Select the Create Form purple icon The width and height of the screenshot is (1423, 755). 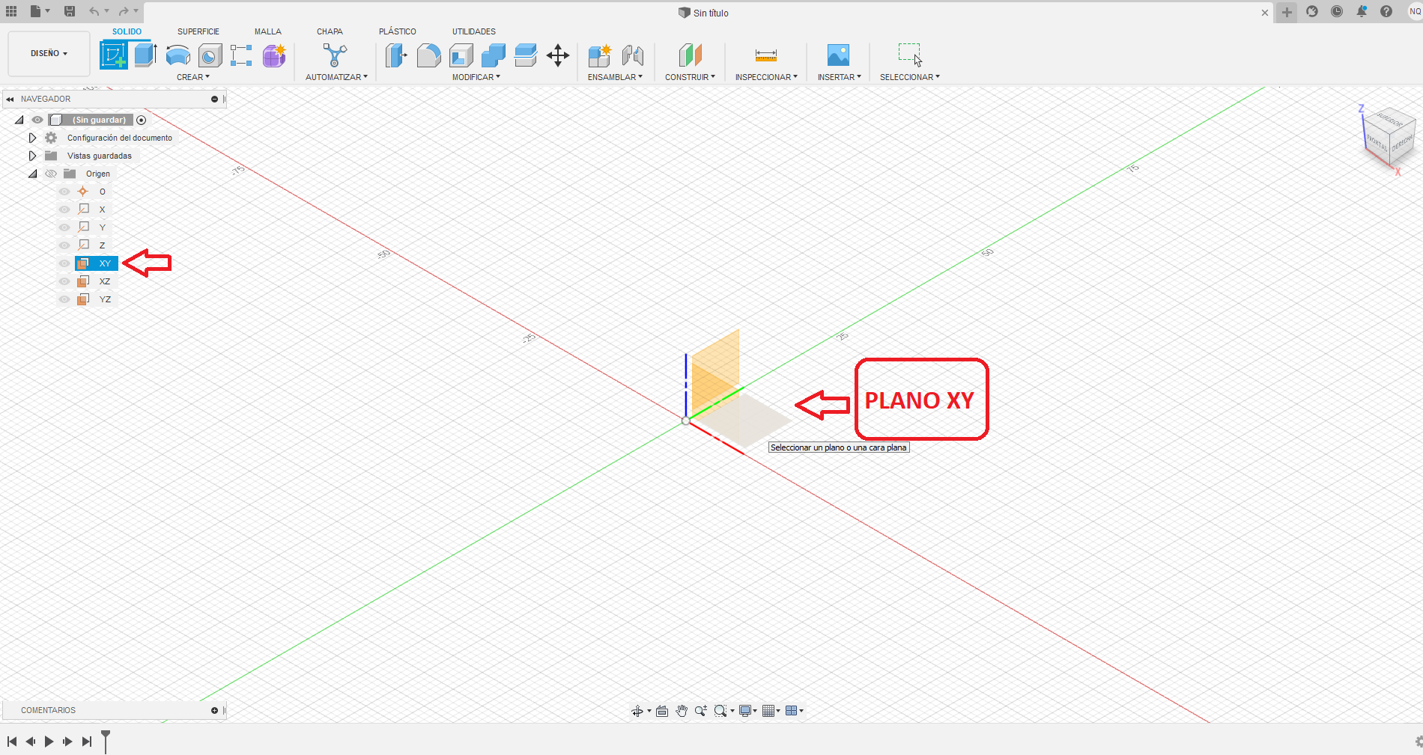[274, 55]
